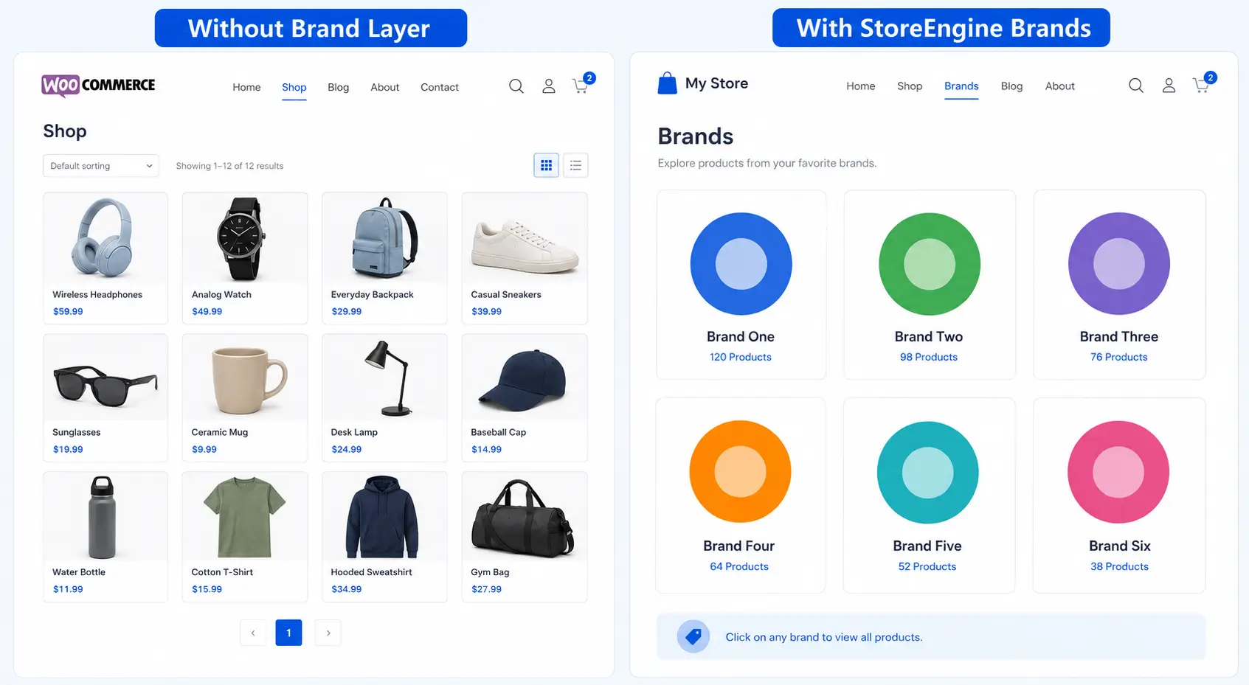Viewport: 1249px width, 685px height.
Task: Click the $59.99 price
Action: (68, 311)
